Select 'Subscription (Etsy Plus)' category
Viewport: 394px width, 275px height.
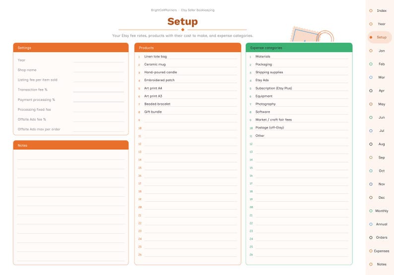299,88
